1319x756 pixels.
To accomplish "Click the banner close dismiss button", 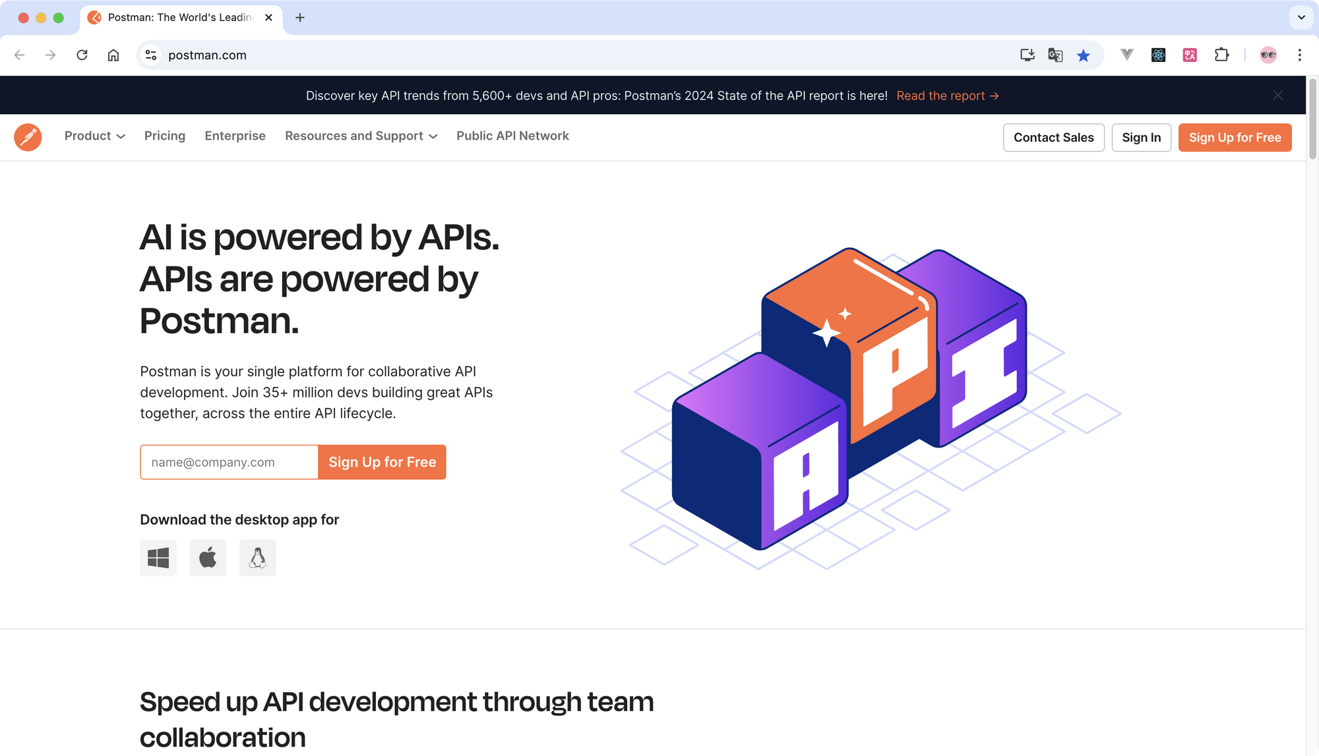I will 1278,94.
